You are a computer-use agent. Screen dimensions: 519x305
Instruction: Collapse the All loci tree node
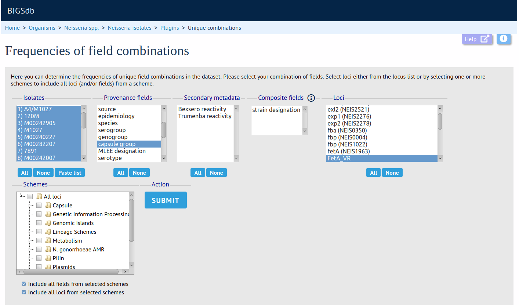click(x=21, y=197)
